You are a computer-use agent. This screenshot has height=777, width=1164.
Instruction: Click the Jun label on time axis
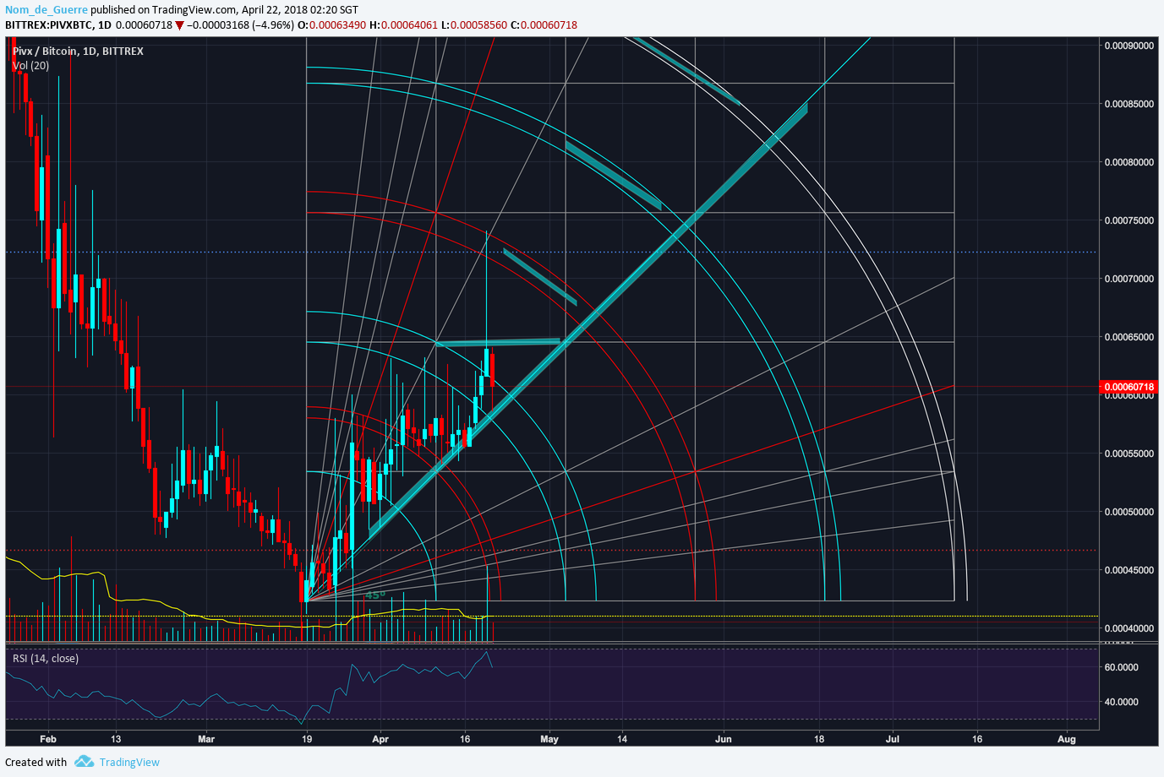724,739
